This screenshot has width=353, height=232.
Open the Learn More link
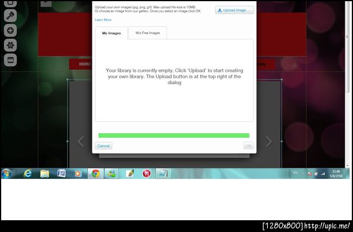(x=103, y=20)
